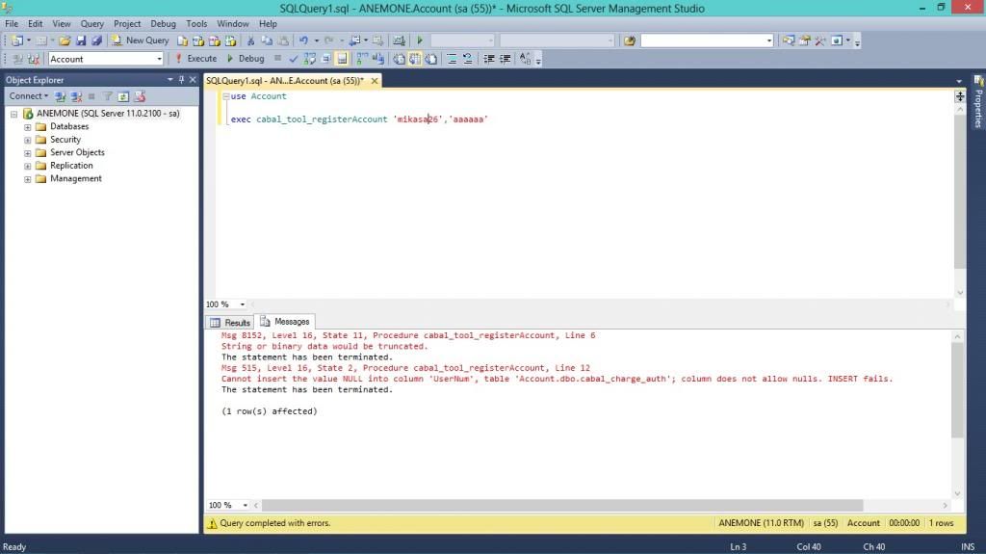Image resolution: width=986 pixels, height=554 pixels.
Task: Expand the Databases tree node
Action: (x=28, y=126)
